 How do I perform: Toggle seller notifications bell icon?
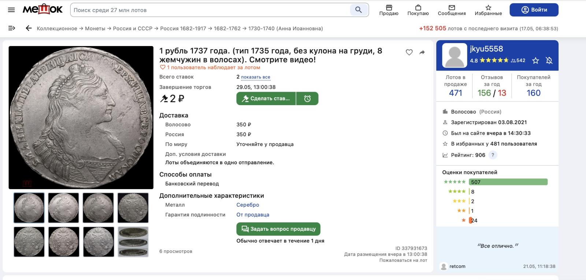[549, 61]
